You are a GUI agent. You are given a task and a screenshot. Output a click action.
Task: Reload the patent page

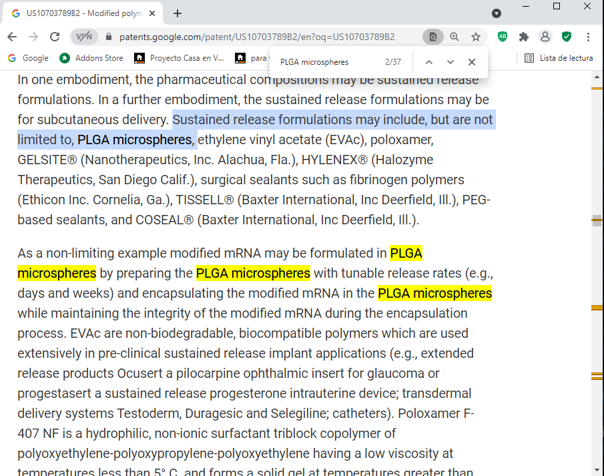click(x=55, y=37)
